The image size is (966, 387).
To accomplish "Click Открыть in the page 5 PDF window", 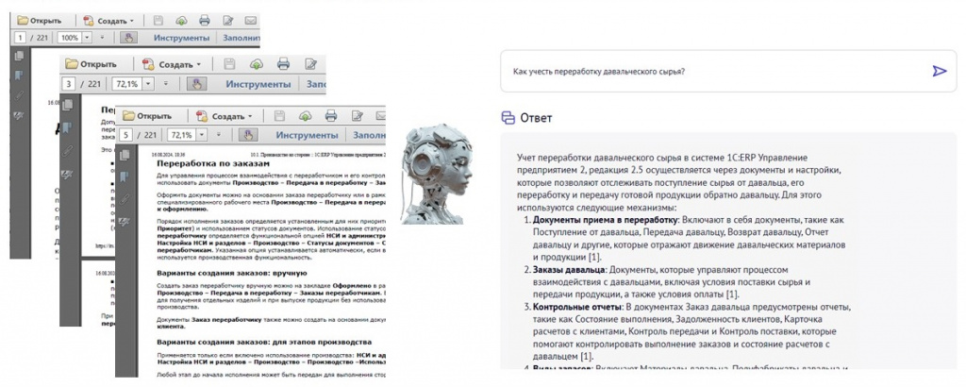I will point(147,115).
